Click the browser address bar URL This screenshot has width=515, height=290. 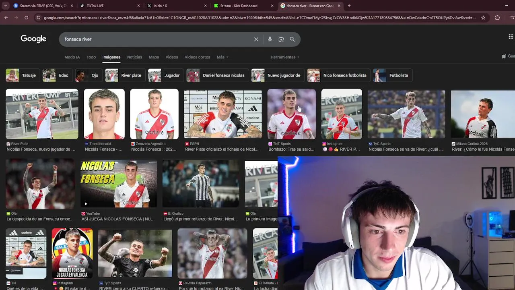(x=260, y=18)
